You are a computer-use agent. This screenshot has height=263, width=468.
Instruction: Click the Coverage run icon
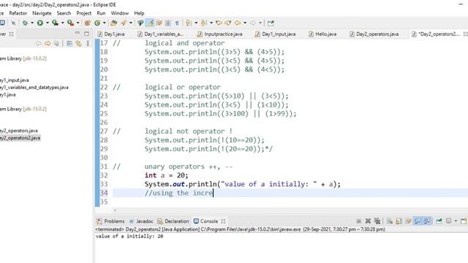click(56, 23)
